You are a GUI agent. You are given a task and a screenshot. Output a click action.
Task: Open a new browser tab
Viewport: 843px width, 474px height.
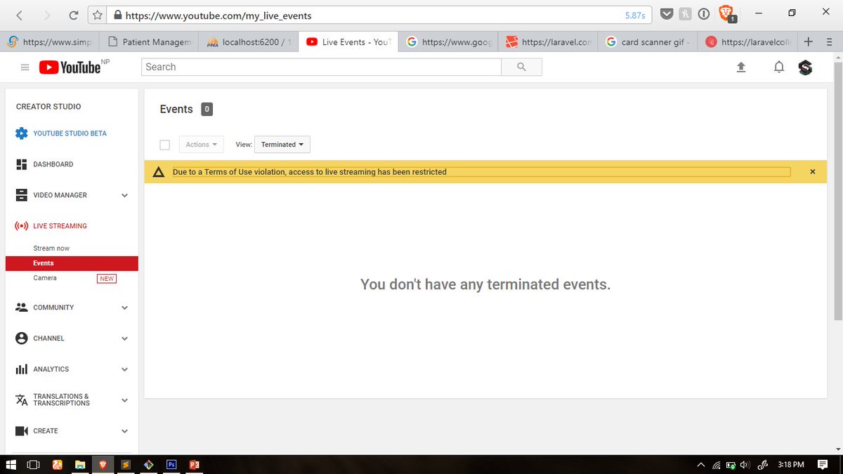(x=809, y=41)
